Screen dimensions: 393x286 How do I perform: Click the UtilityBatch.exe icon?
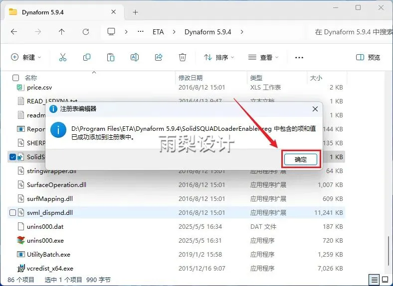coord(20,254)
